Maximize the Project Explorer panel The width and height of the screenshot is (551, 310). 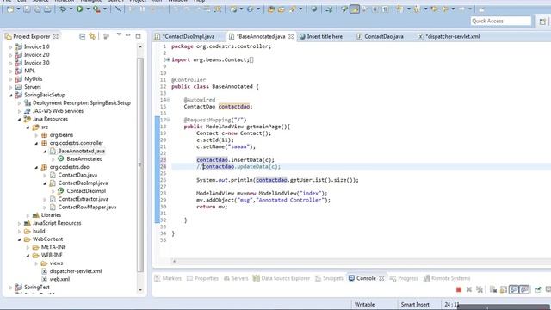pos(138,36)
